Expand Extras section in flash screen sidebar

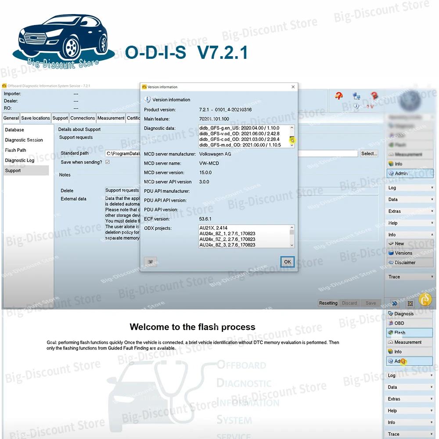(410, 399)
